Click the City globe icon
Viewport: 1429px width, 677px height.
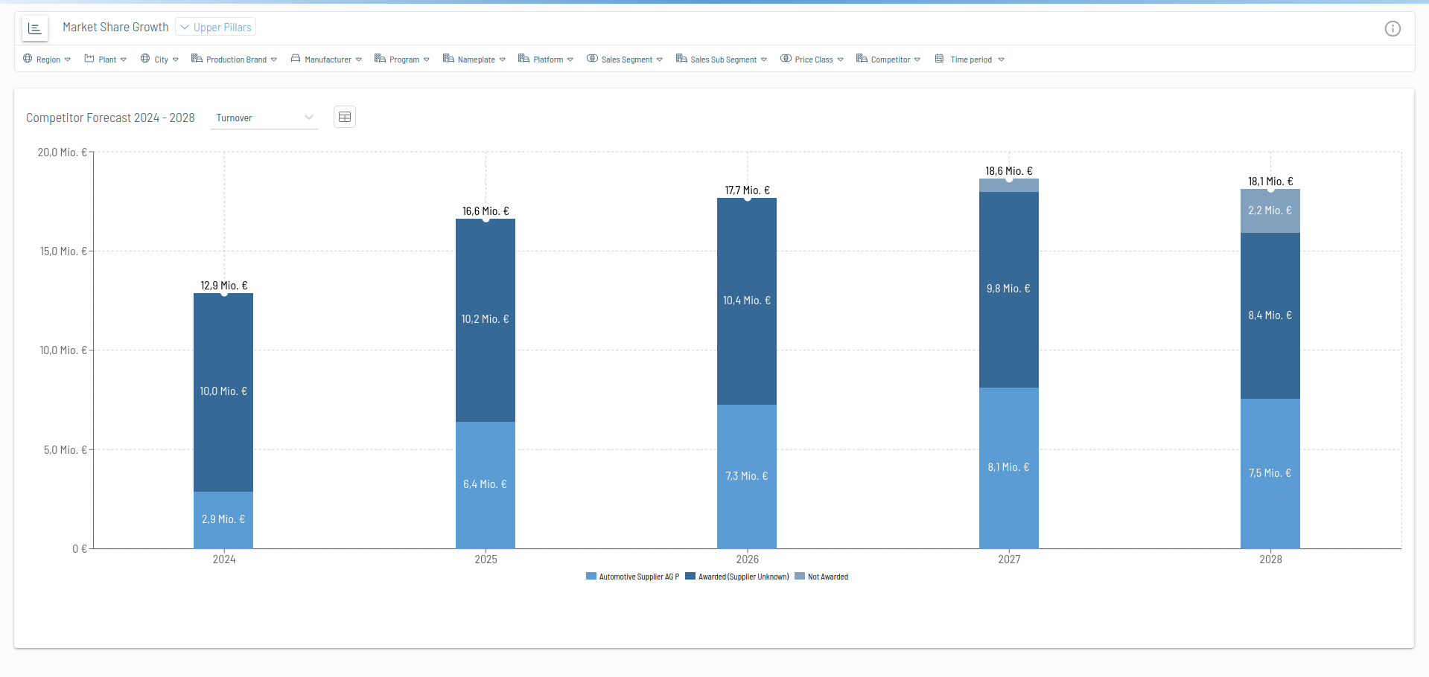click(x=145, y=59)
